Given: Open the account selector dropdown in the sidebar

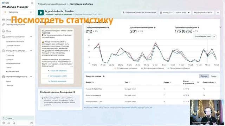Looking at the screenshot, I should click(18, 12).
